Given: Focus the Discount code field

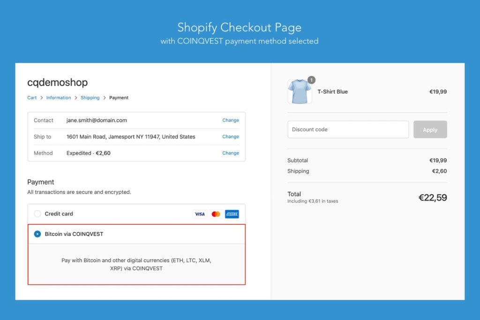Looking at the screenshot, I should 348,130.
